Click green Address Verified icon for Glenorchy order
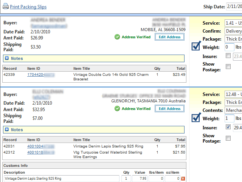This screenshot has height=182, width=242. click(117, 109)
